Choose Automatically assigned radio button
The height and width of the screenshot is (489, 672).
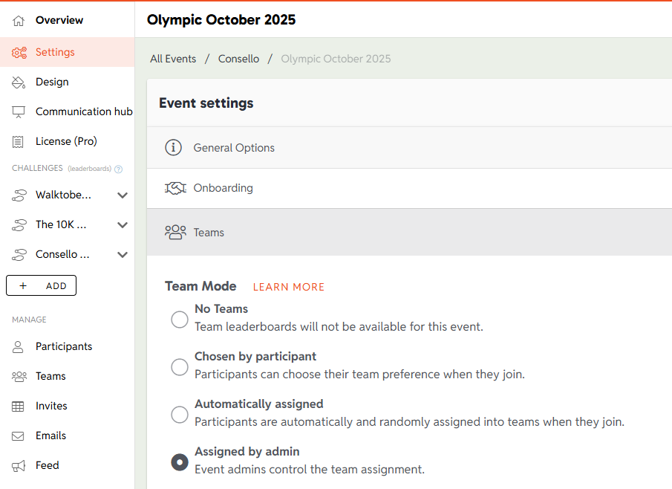[x=180, y=415]
